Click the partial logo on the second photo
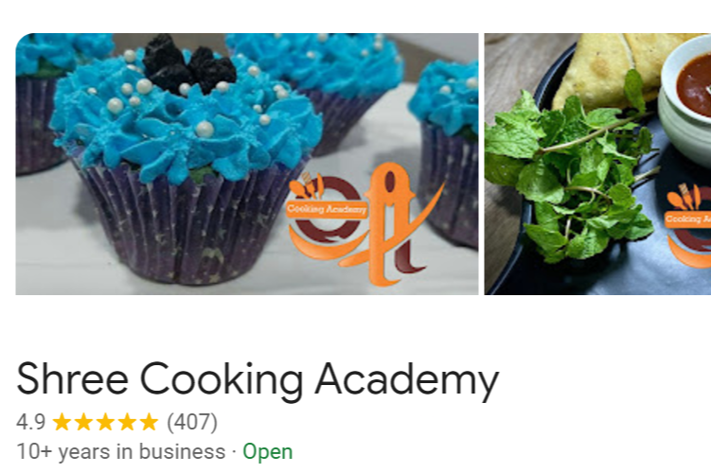711x473 pixels. tap(688, 225)
